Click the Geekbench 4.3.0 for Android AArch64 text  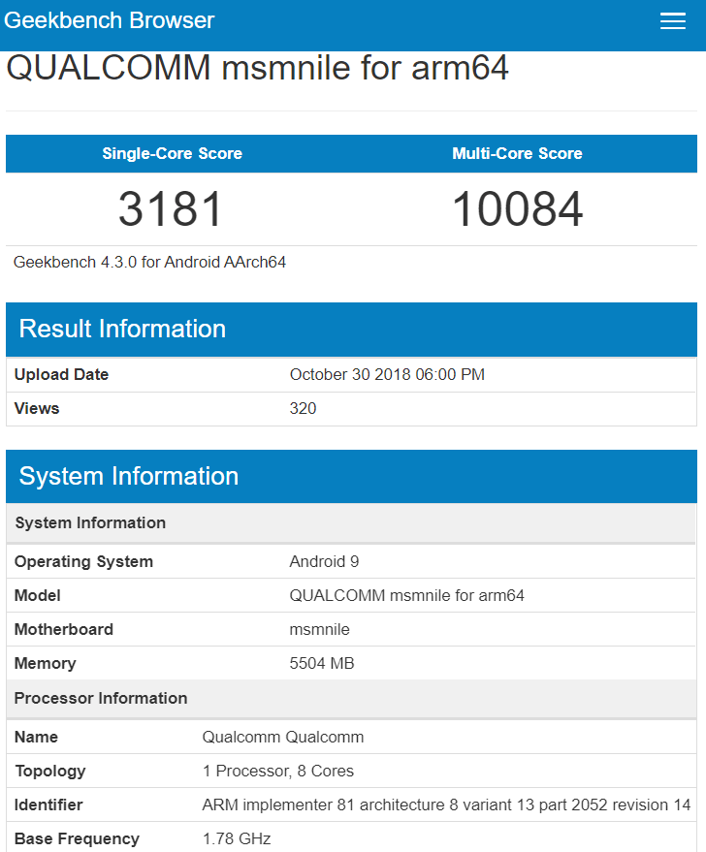pyautogui.click(x=149, y=262)
